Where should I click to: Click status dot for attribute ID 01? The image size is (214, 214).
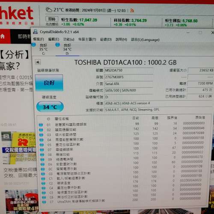(41, 125)
